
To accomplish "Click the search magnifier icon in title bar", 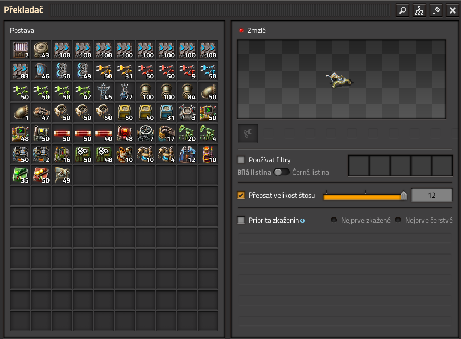I will 402,10.
